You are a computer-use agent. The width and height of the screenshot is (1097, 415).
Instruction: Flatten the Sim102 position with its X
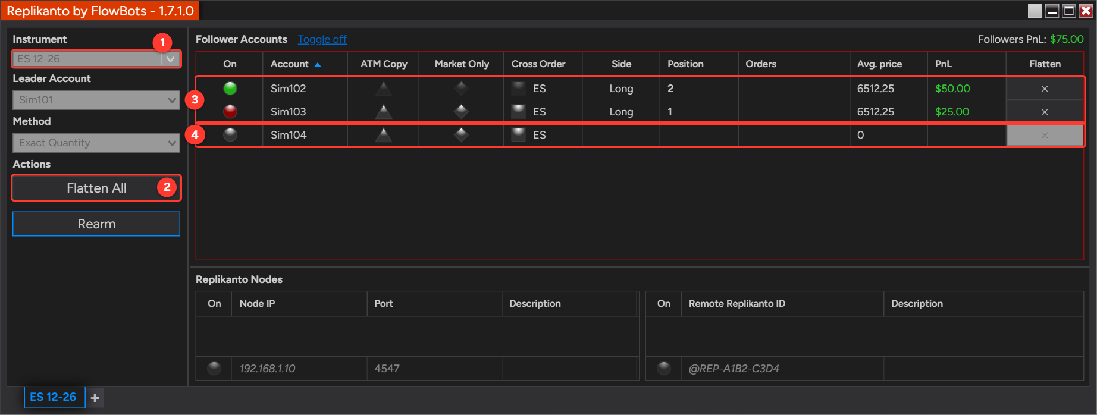[1045, 89]
